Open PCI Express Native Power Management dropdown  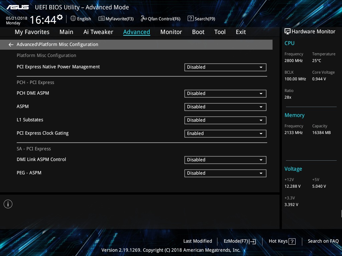(225, 67)
